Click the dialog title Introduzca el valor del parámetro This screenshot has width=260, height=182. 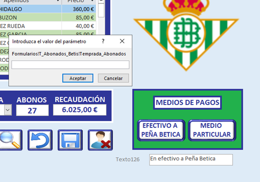(x=49, y=42)
